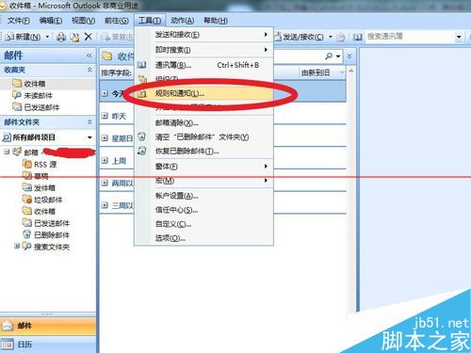471x353 pixels.
Task: Collapse the Mail Folders section
Action: [x=89, y=121]
